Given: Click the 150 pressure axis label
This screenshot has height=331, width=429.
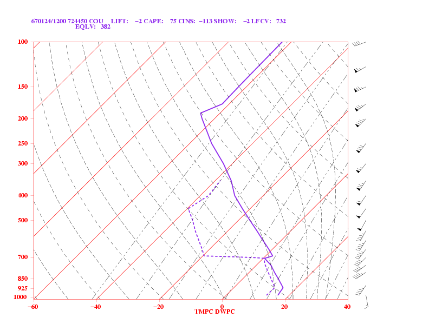Looking at the screenshot, I should point(23,87).
